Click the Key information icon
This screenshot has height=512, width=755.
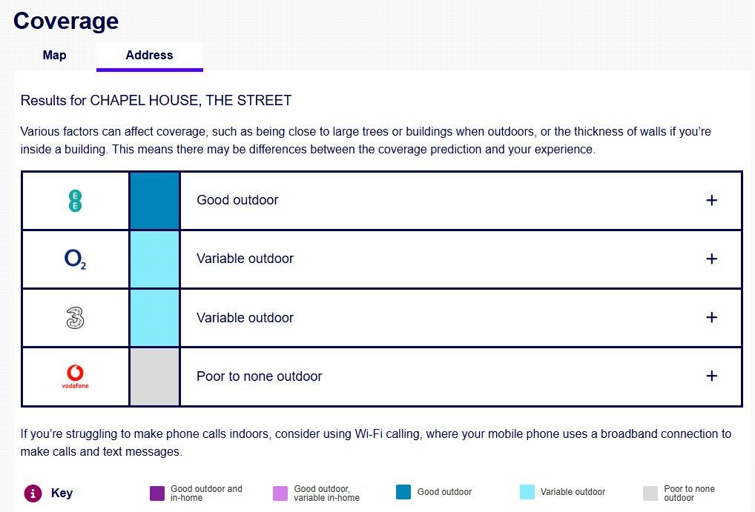coord(33,493)
